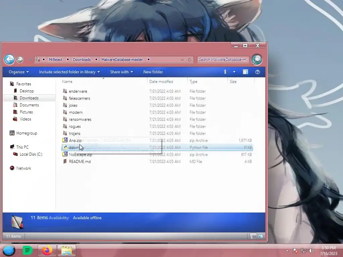Viewport: 343px width, 257px height.
Task: Click the magnifier search icon
Action: click(257, 60)
